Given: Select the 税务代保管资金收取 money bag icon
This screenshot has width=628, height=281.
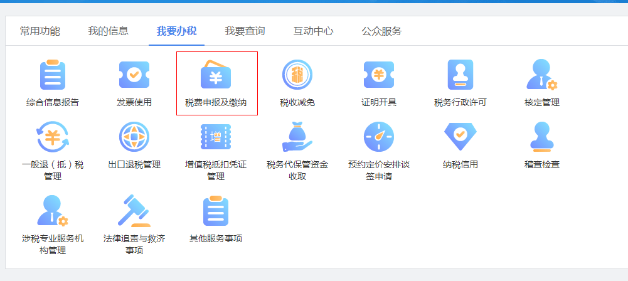Looking at the screenshot, I should point(297,137).
